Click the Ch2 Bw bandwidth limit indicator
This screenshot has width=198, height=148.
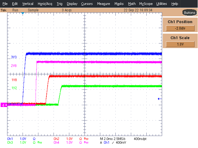tap(86, 139)
